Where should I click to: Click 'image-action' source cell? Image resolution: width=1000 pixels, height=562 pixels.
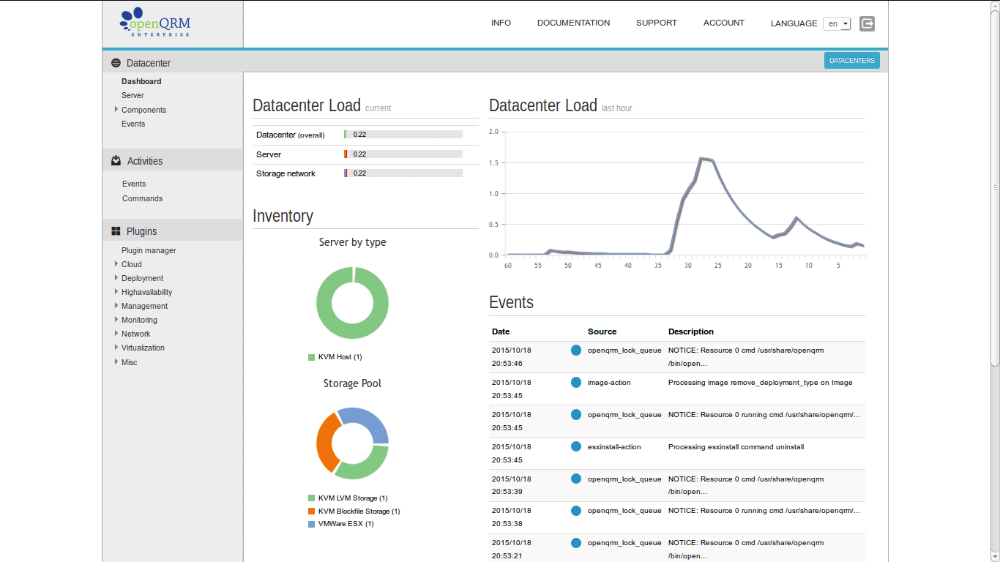coord(609,382)
